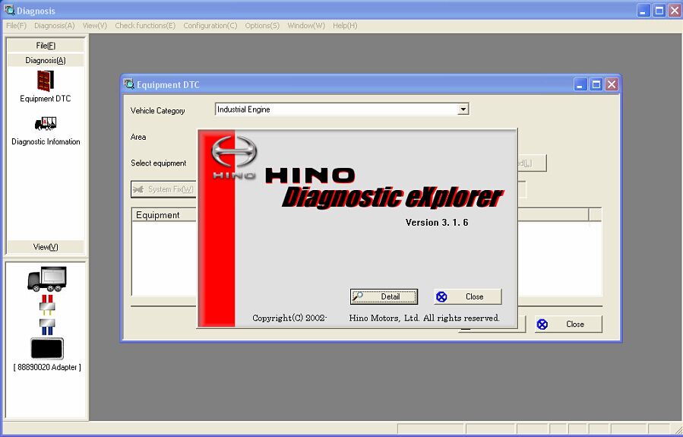Open the Diagnostic Infomation truck icon
The width and height of the screenshot is (683, 437).
pos(46,124)
